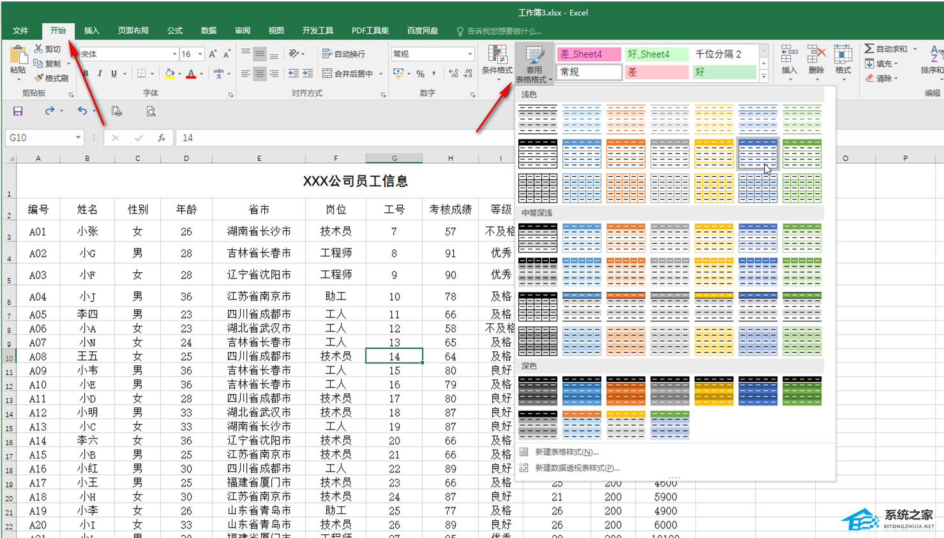This screenshot has width=944, height=538.
Task: Click 新建数据透视表样式 (New PivotTable Style)
Action: (x=577, y=468)
